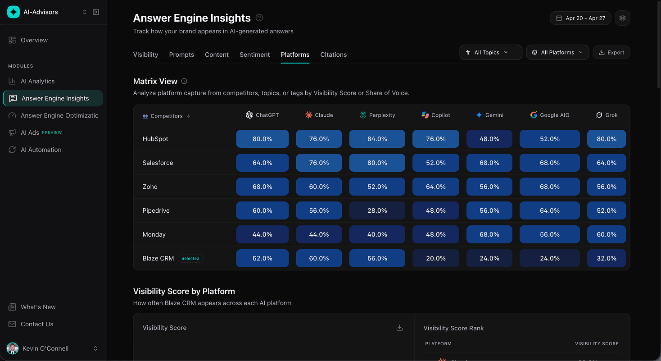Sort by the Competitors column dropdown
Screen dimensions: 661x361
point(167,116)
